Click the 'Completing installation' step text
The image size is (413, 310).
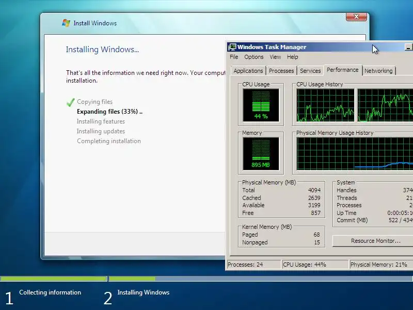point(109,141)
